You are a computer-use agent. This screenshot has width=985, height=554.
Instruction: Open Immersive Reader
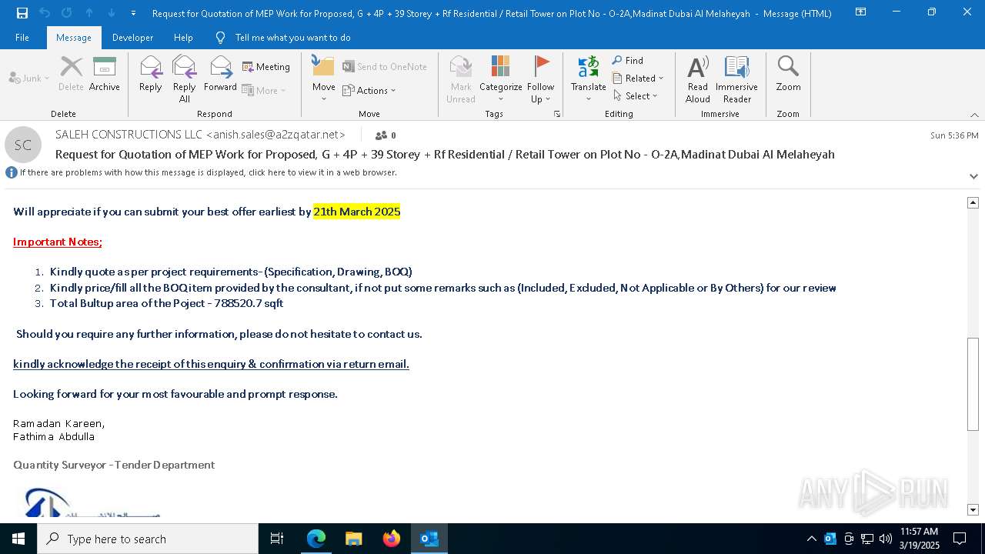click(737, 79)
